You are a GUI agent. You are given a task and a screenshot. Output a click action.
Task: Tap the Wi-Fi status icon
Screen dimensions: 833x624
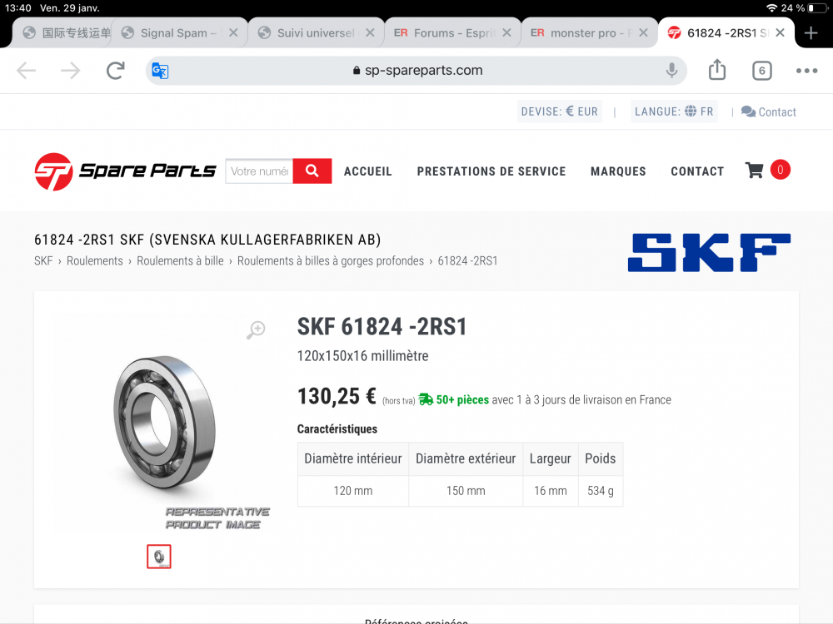click(x=771, y=8)
